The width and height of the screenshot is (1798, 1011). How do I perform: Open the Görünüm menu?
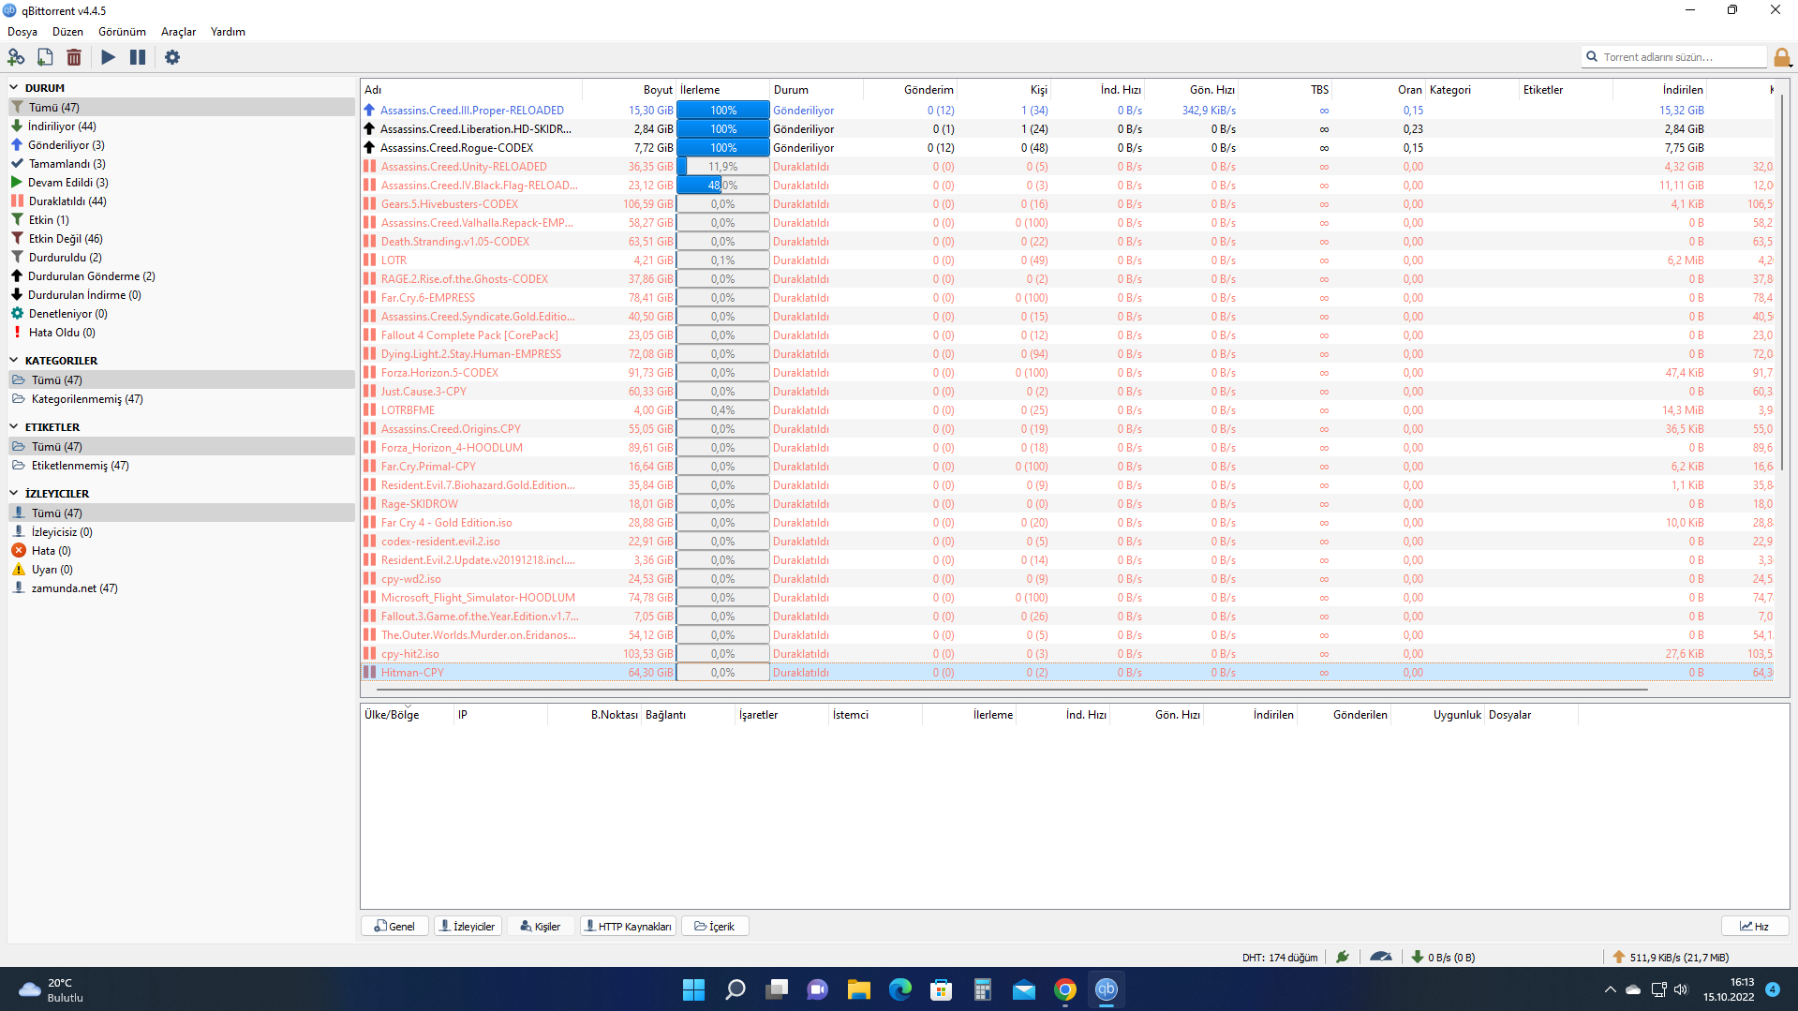(x=122, y=32)
